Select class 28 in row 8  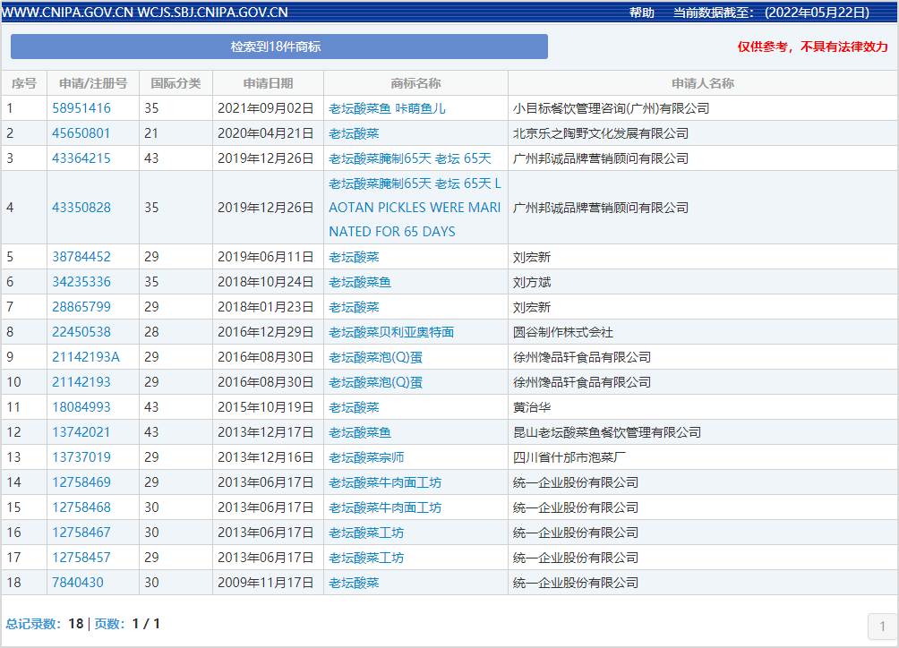coord(151,332)
